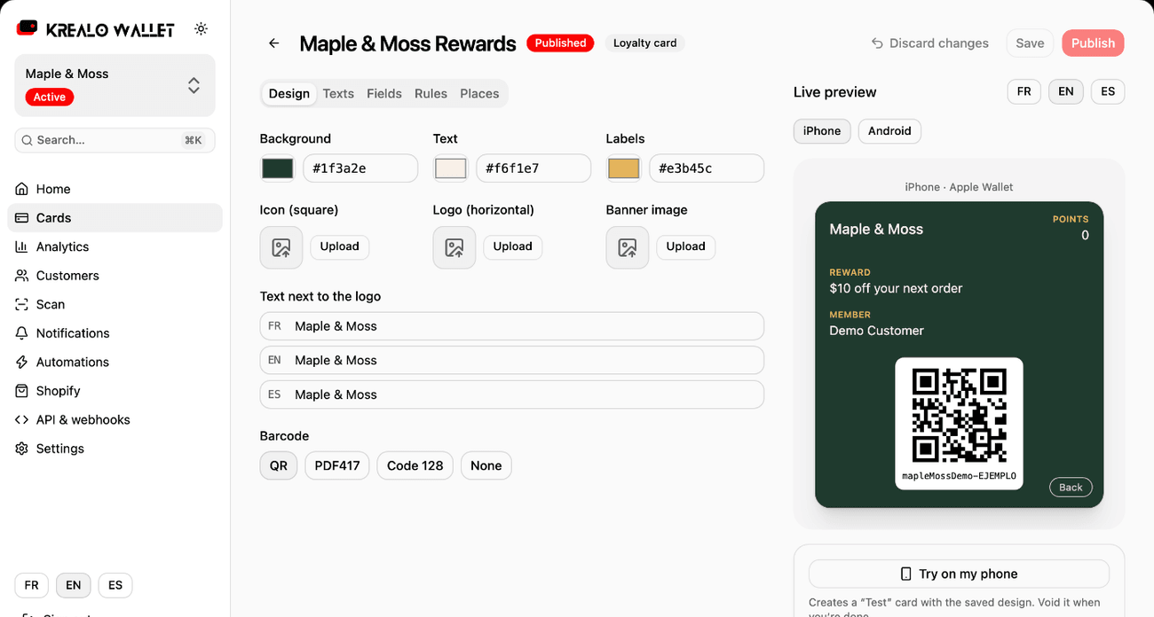Click the API & webhooks code brackets icon
The width and height of the screenshot is (1154, 617).
(x=22, y=419)
